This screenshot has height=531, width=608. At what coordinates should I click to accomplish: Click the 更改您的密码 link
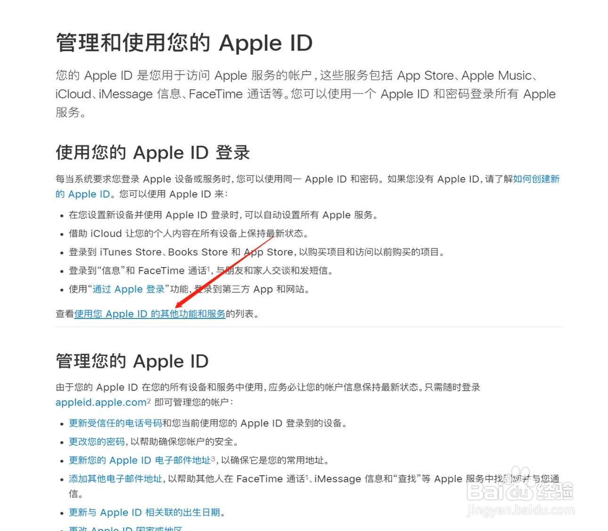97,441
